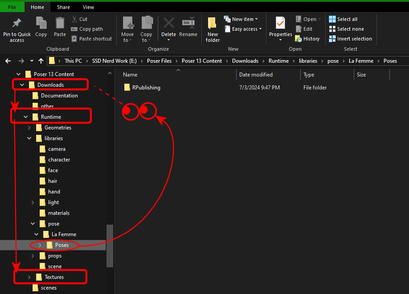Select Documentation folder in tree
This screenshot has width=409, height=294.
pyautogui.click(x=59, y=96)
